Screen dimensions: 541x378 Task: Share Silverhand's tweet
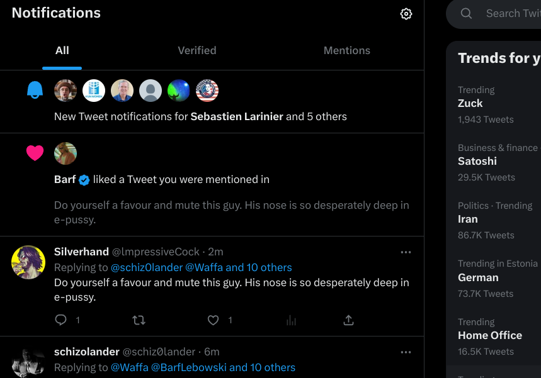pos(348,320)
